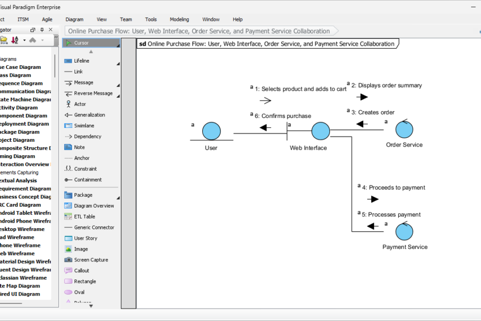
Task: Open the Diagram menu
Action: [74, 19]
